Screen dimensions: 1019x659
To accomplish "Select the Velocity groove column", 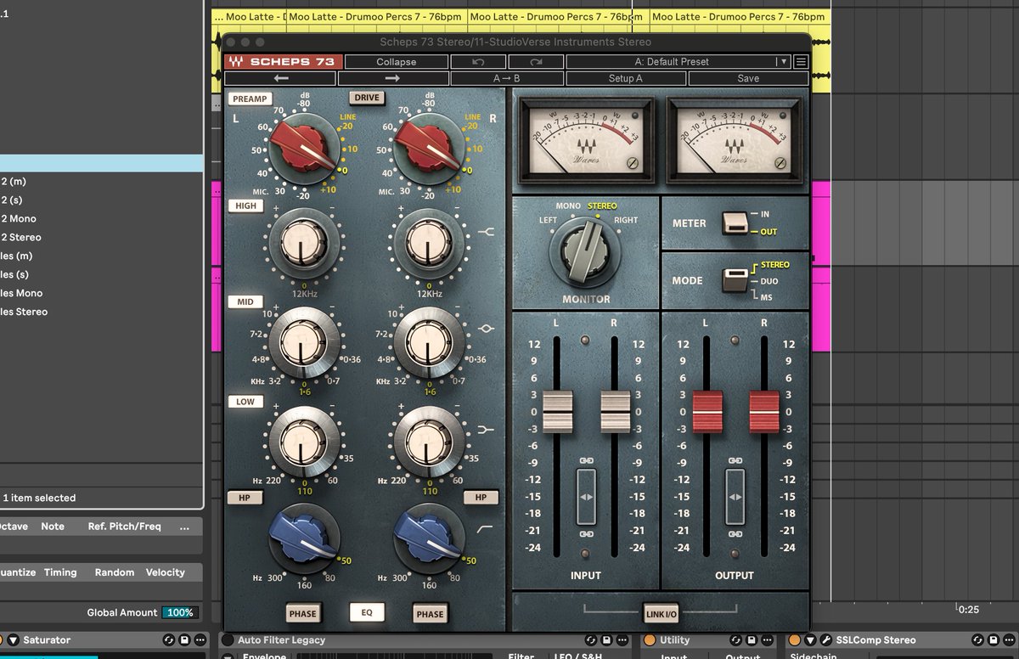I will (x=166, y=572).
